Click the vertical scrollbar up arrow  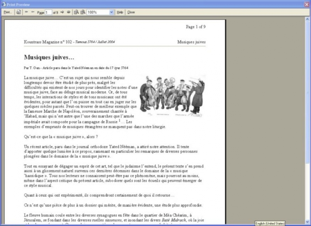[307, 19]
